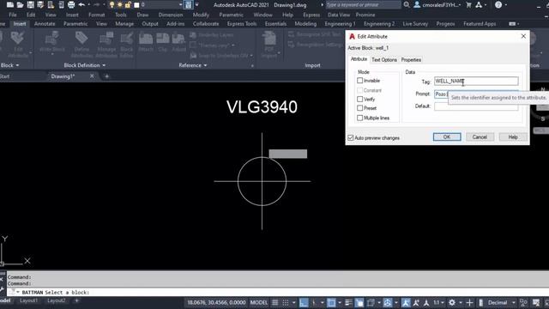Click the shopping cart icon in title bar
The image size is (549, 309).
click(x=469, y=5)
